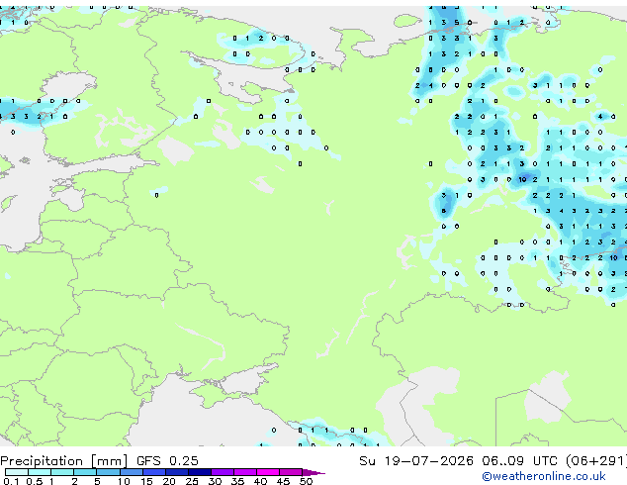
Task: Select the GFS 0.25 model label
Action: click(167, 460)
